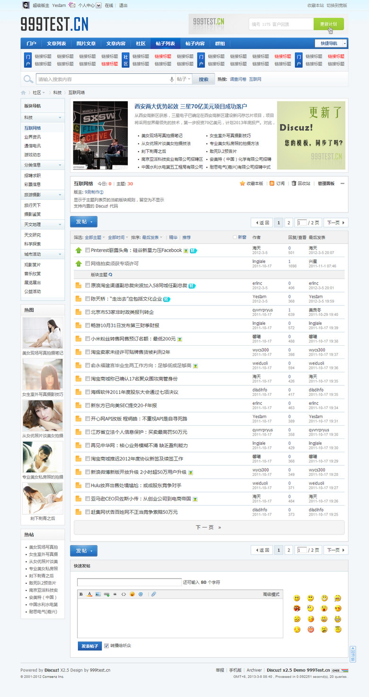Image resolution: width=369 pixels, height=697 pixels.
Task: Click insert link icon in quick editor
Action: [x=107, y=594]
